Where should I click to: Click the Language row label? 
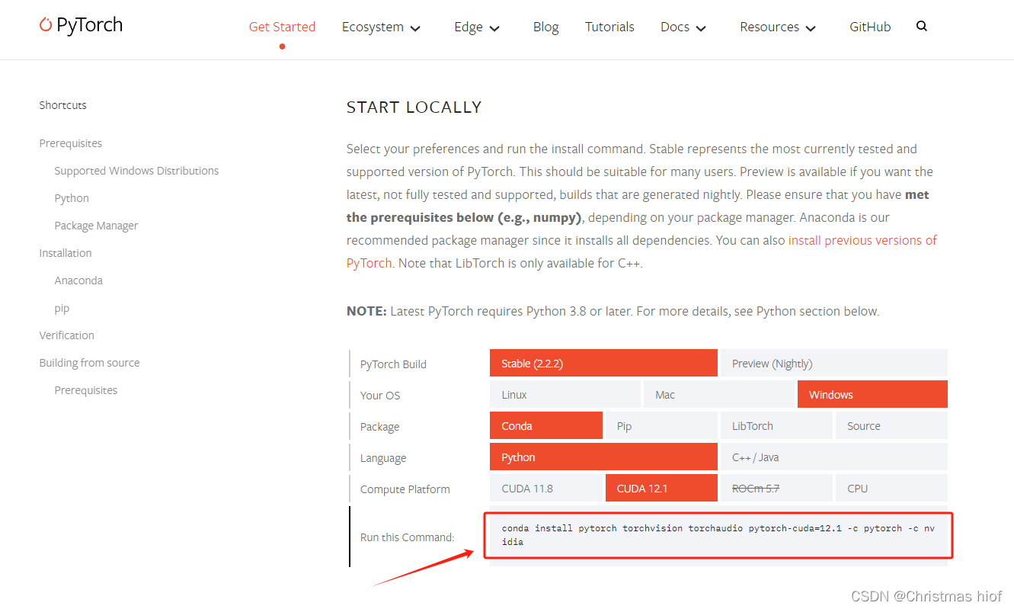coord(383,458)
